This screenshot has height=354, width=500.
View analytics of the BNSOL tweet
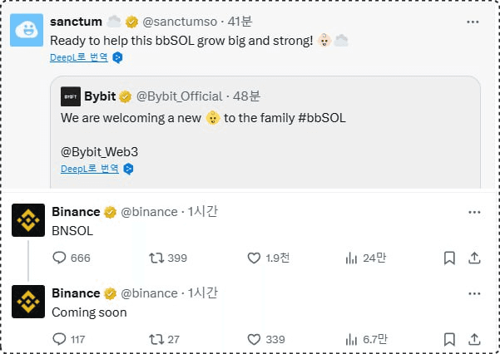351,258
